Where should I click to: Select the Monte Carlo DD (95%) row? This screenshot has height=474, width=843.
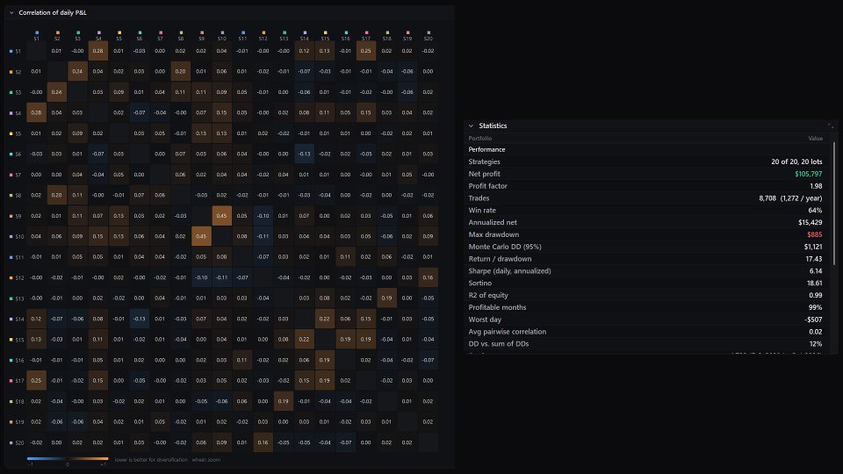coord(645,247)
